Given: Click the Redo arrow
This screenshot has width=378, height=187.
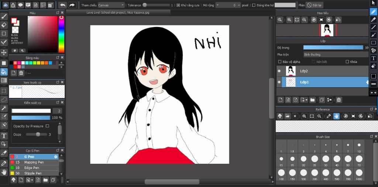Looking at the screenshot, I should point(72,5).
